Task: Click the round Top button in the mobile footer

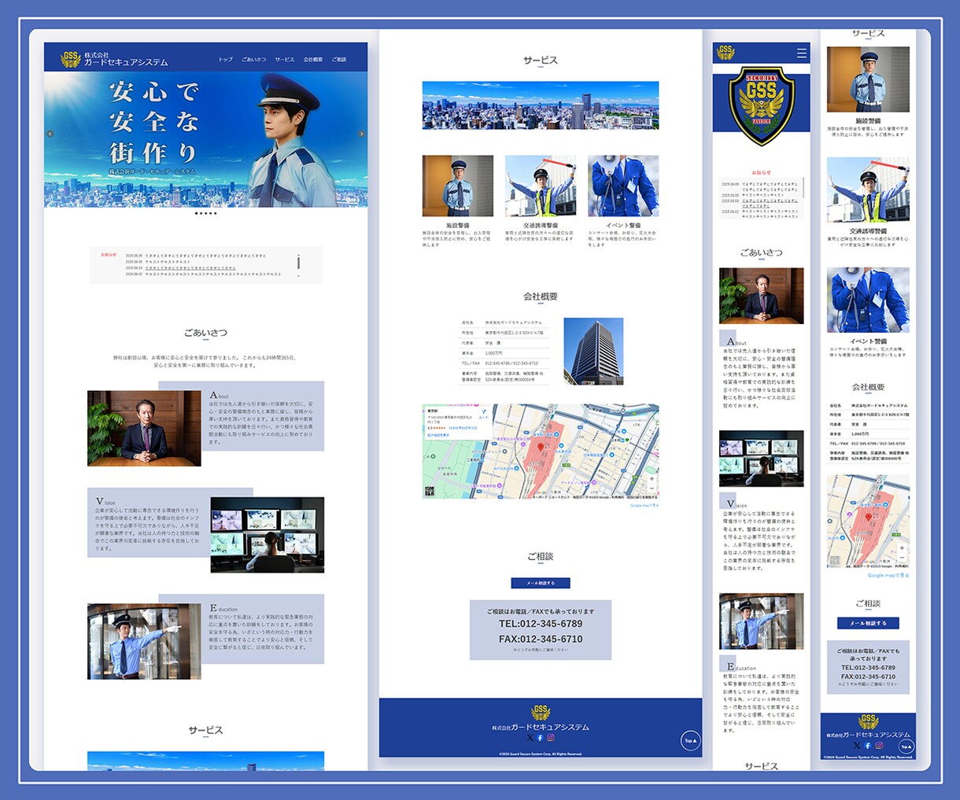Action: [906, 747]
